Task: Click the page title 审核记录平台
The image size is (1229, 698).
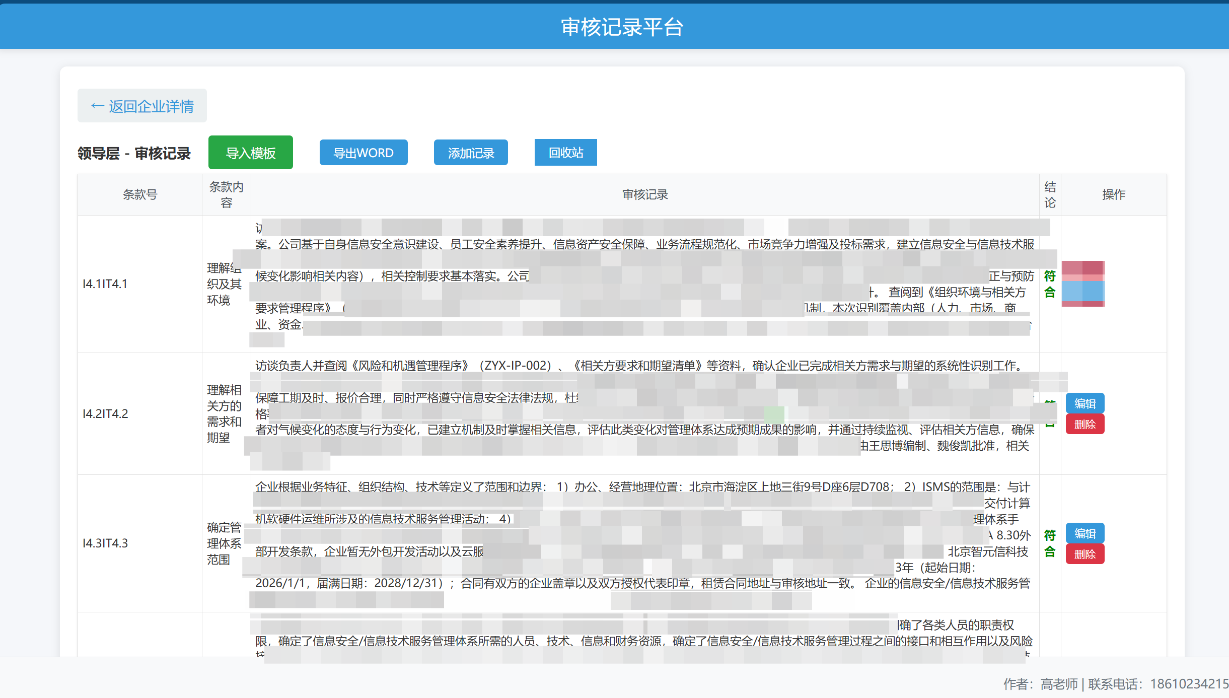Action: (623, 26)
